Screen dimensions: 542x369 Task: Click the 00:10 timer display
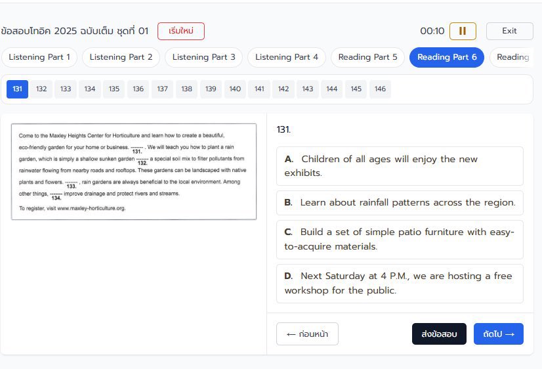coord(432,31)
